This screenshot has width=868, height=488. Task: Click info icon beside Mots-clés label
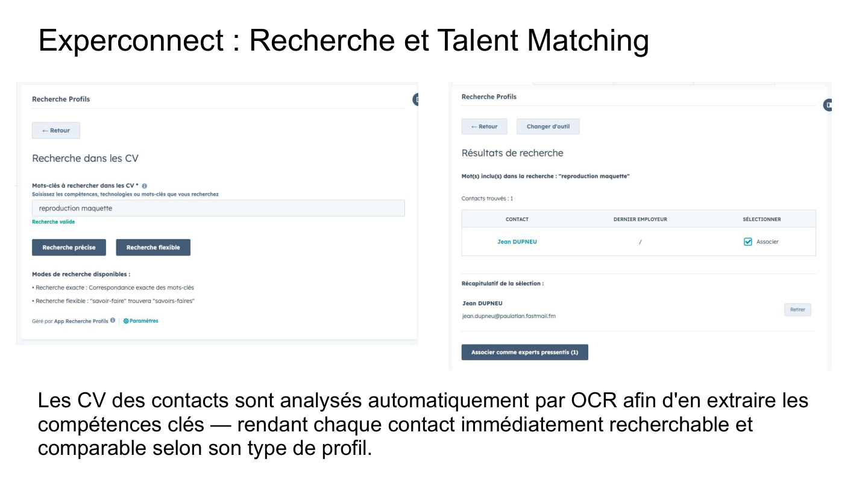click(145, 186)
